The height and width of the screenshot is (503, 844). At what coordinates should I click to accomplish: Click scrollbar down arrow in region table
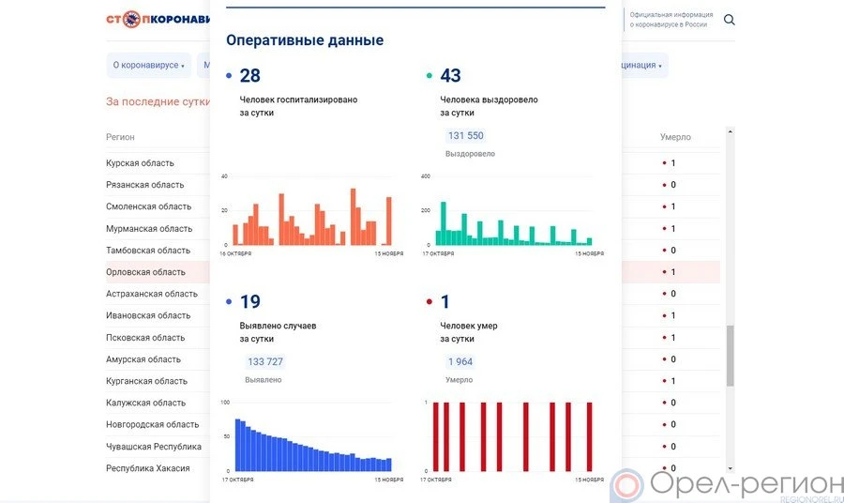(x=731, y=467)
